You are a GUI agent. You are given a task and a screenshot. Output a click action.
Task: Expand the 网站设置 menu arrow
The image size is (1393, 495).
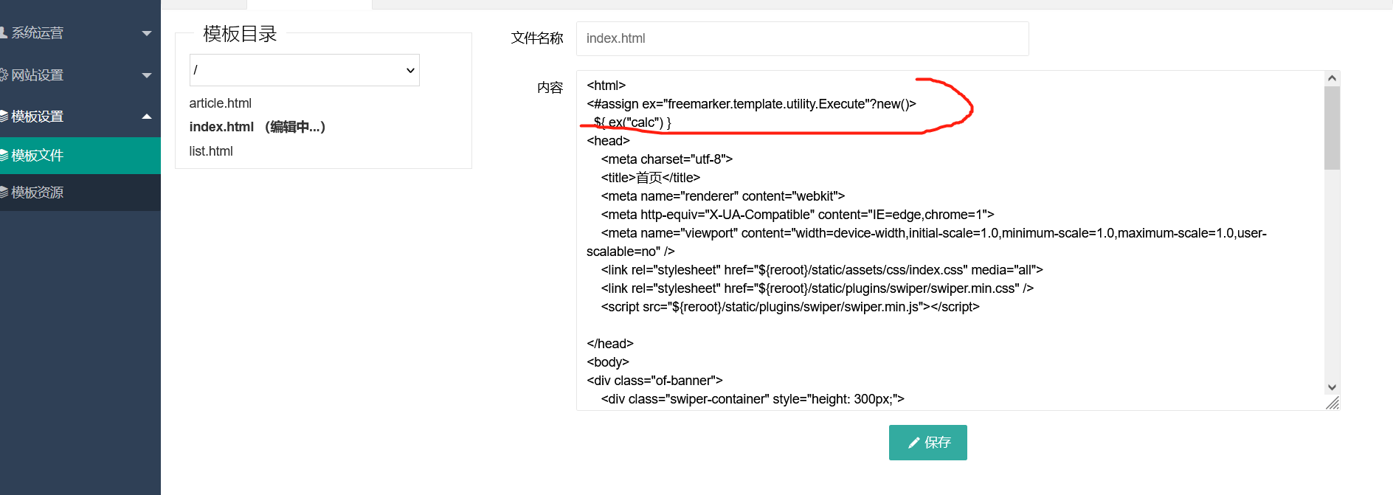coord(147,75)
